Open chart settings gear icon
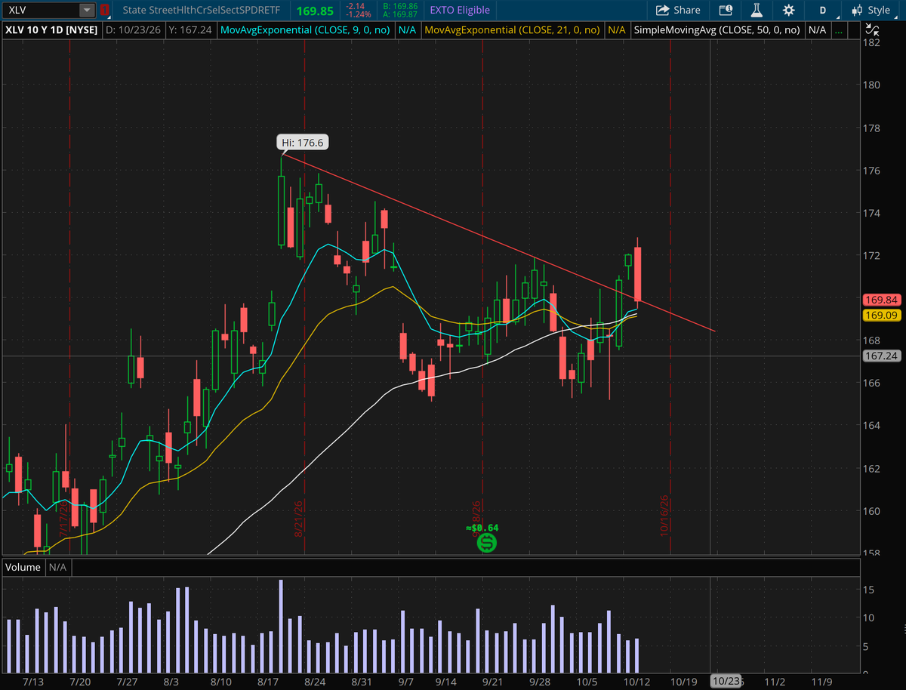 789,11
